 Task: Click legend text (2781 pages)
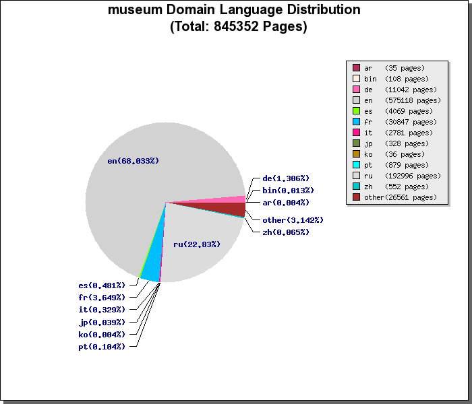click(x=409, y=133)
